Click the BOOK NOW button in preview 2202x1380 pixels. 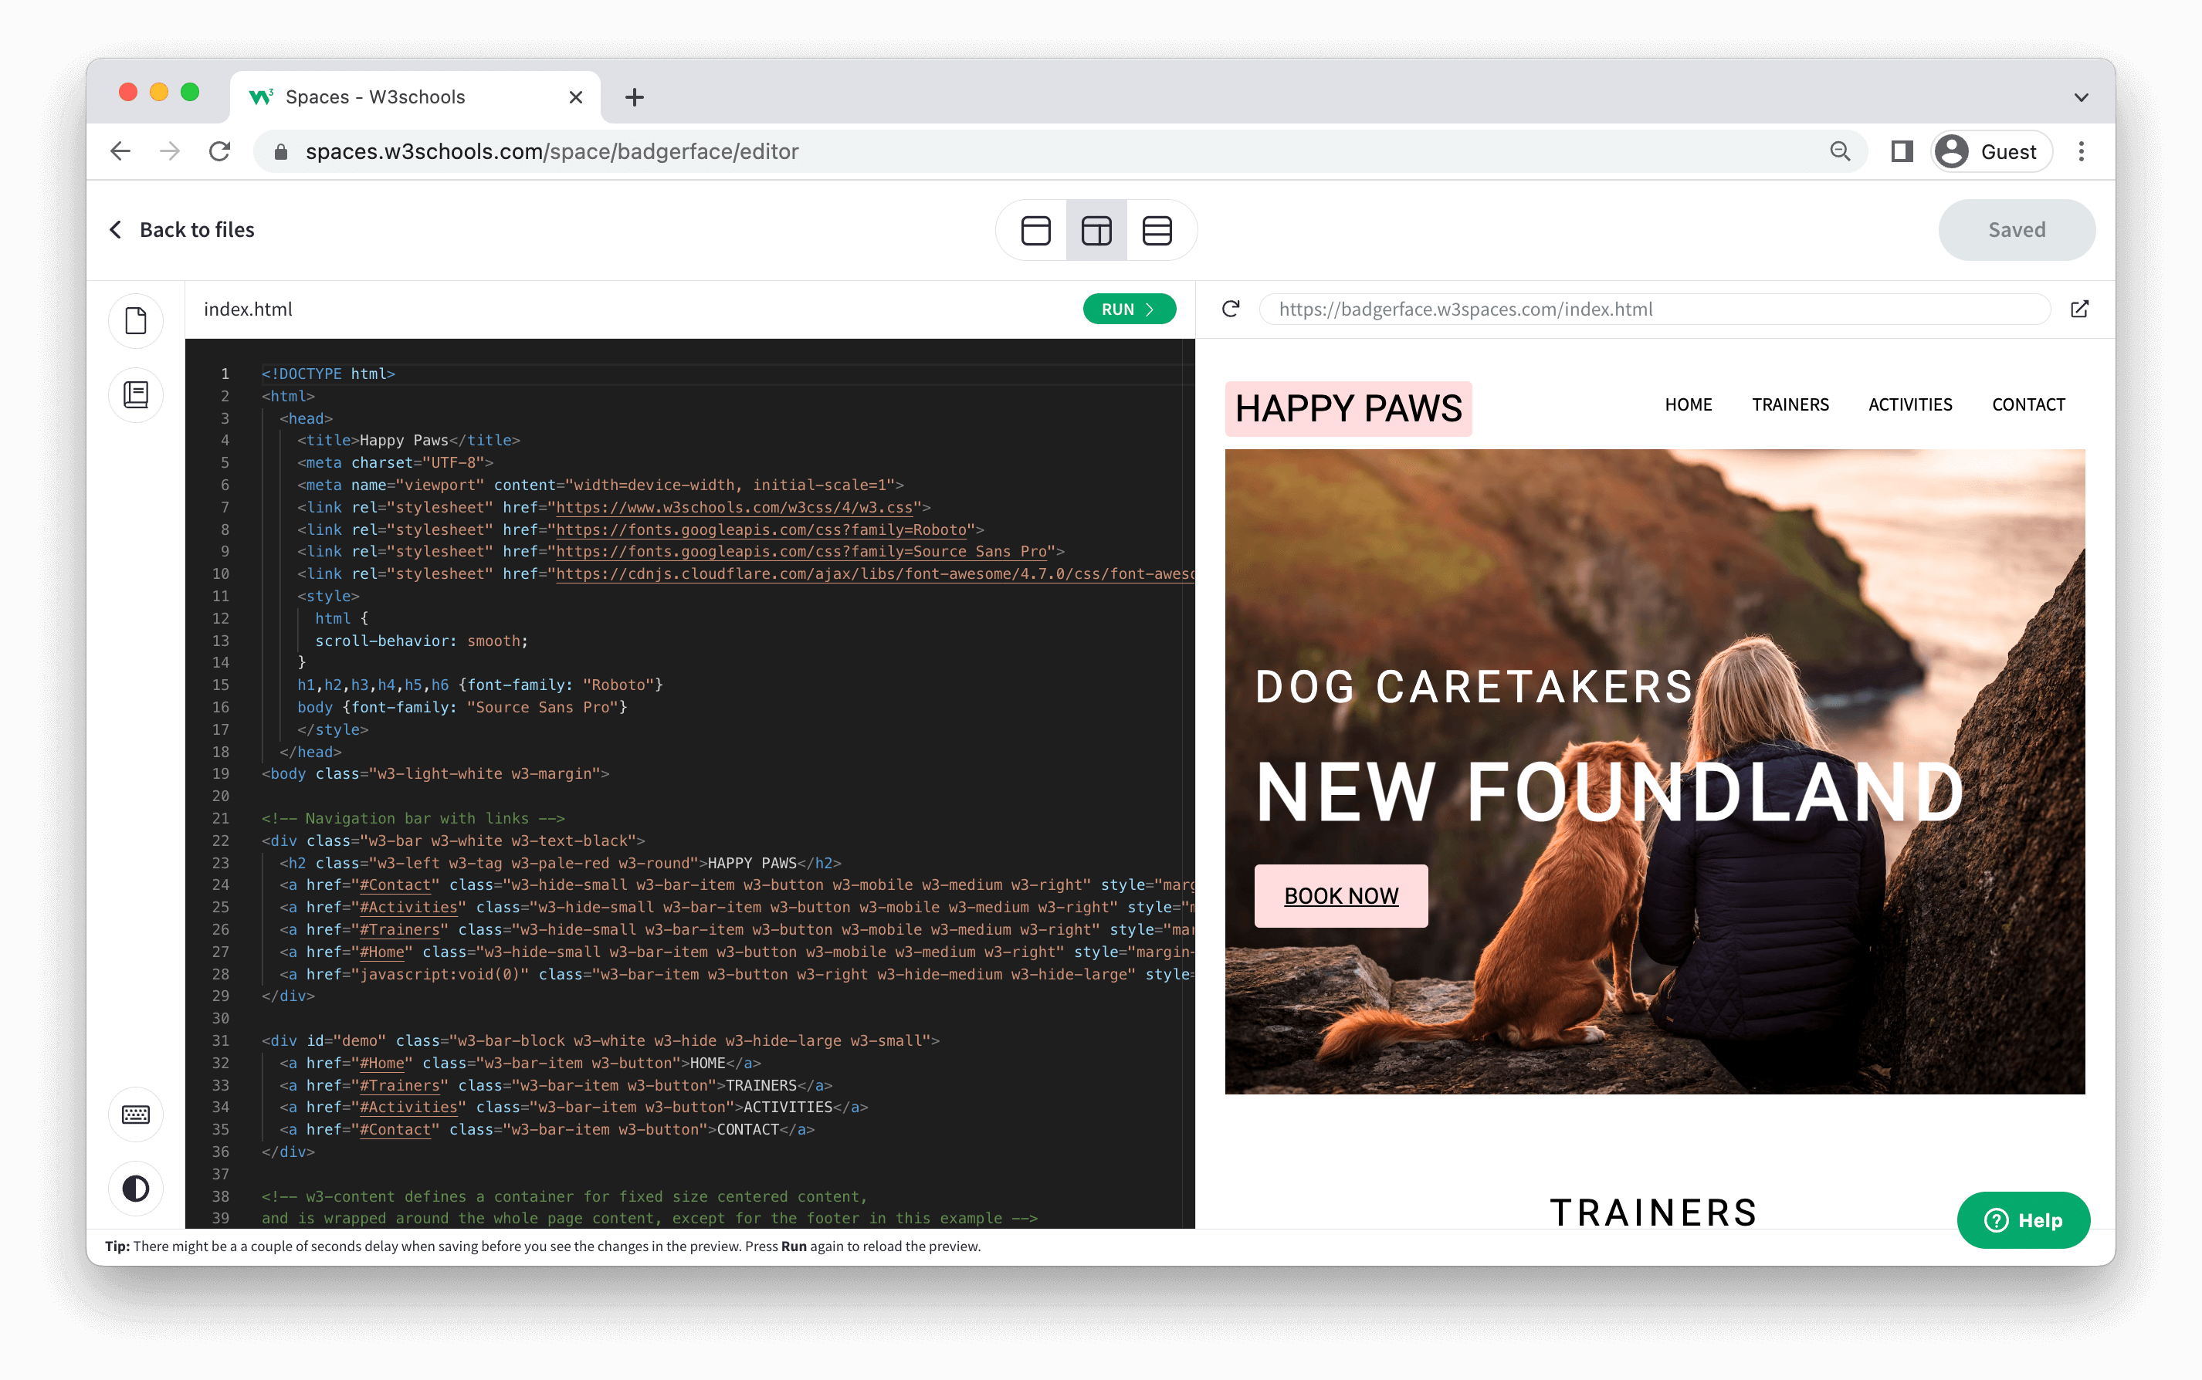click(x=1340, y=894)
